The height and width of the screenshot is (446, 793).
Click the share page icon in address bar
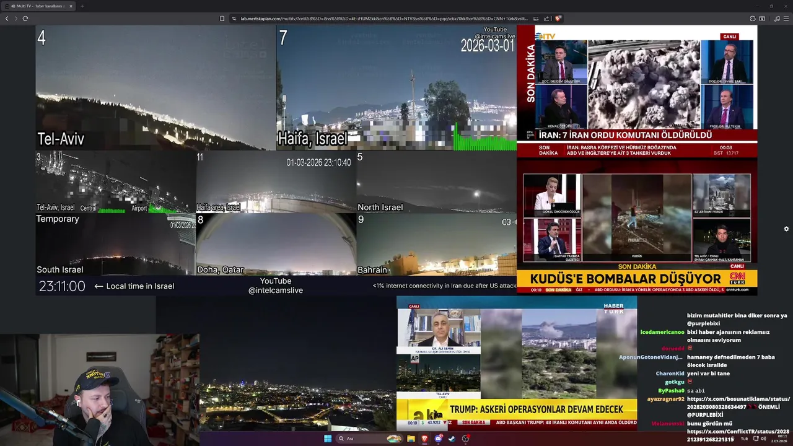546,19
